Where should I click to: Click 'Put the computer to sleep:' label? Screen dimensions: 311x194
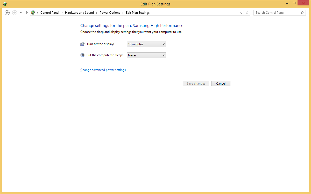105,55
